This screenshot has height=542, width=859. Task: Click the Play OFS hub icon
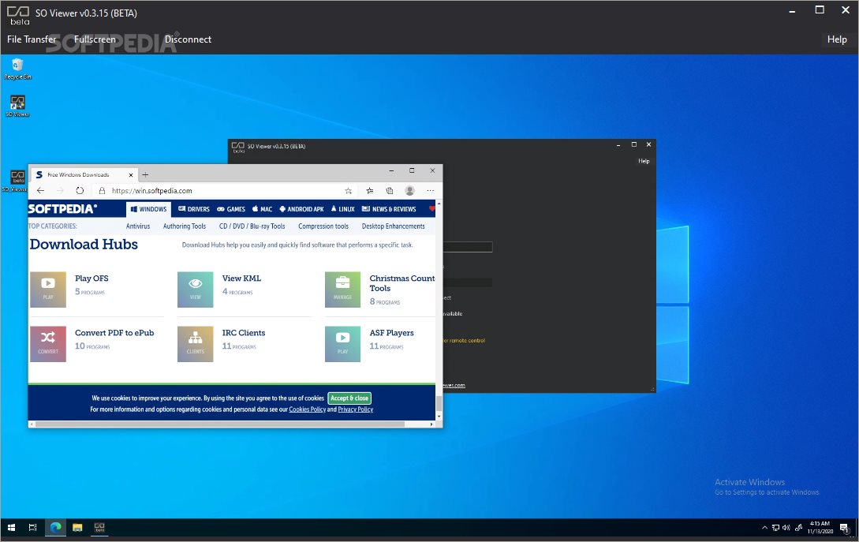pos(48,290)
